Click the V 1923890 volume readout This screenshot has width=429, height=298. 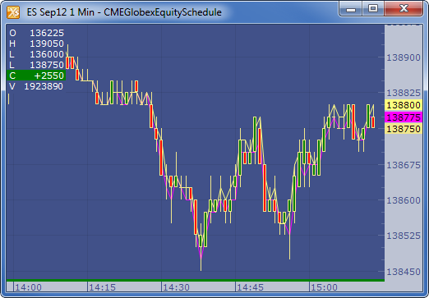click(x=36, y=86)
